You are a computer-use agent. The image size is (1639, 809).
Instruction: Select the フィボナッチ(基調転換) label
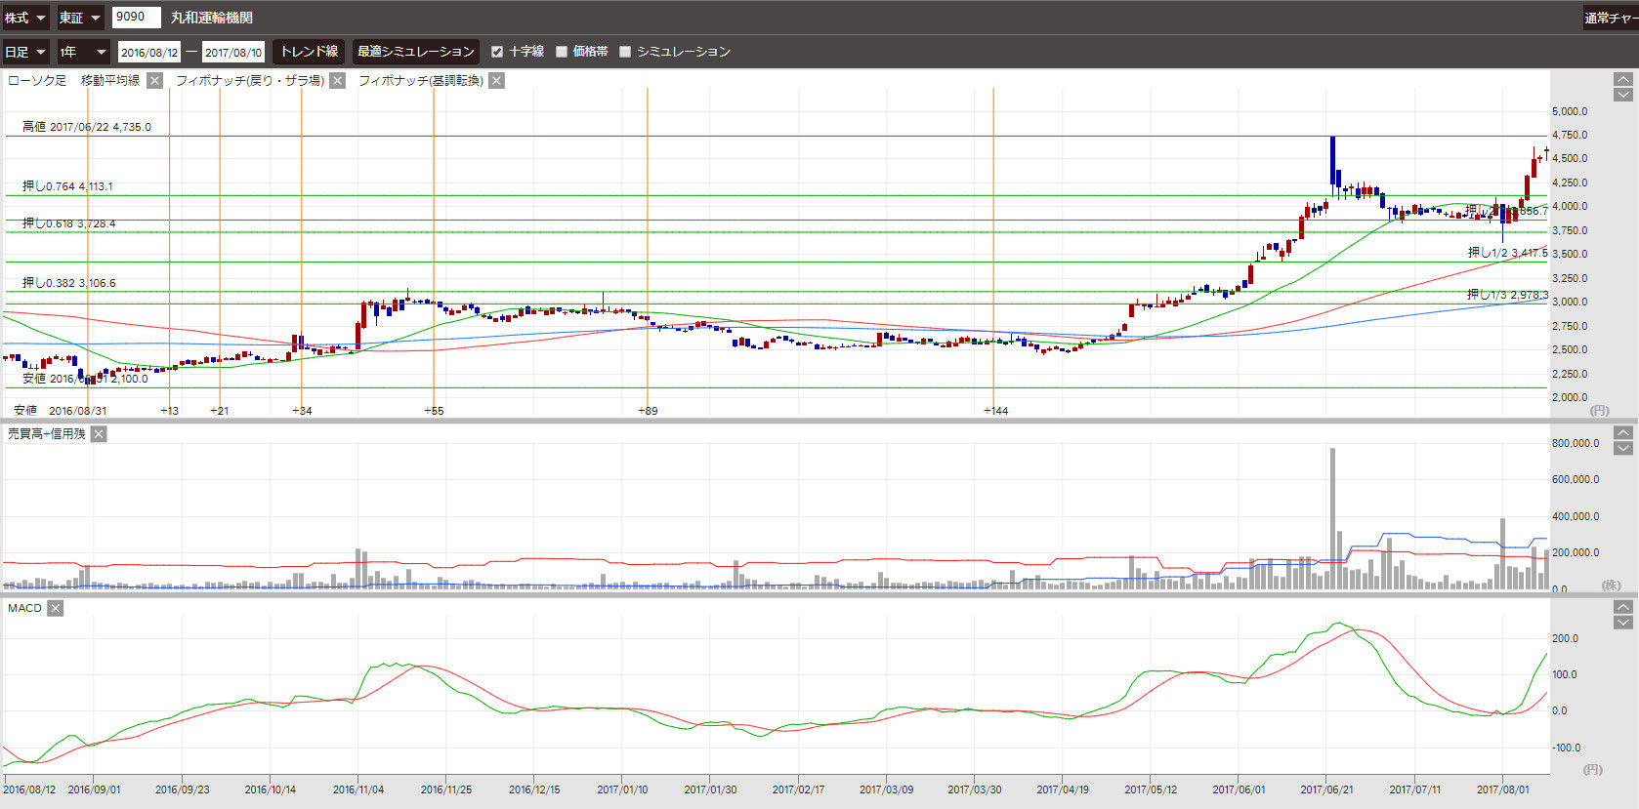[x=421, y=80]
